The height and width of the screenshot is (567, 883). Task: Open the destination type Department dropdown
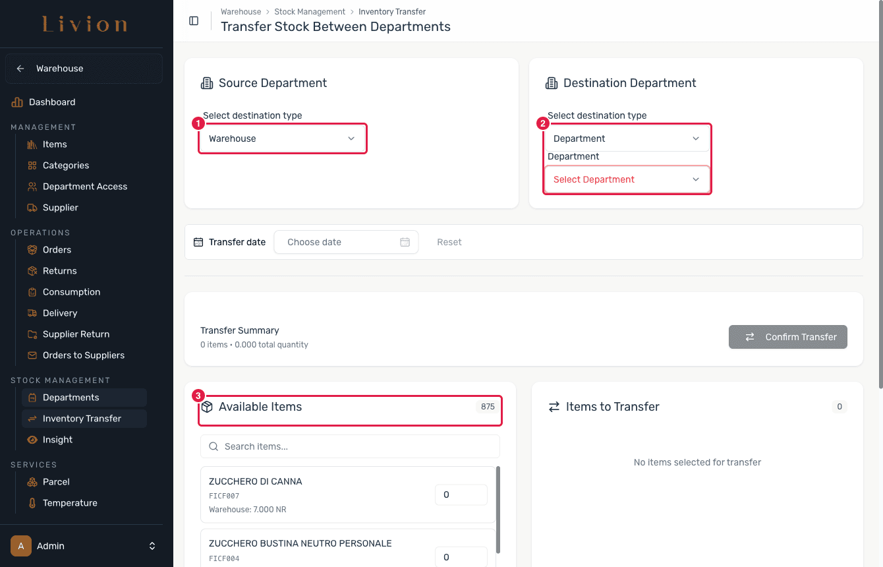pyautogui.click(x=627, y=138)
